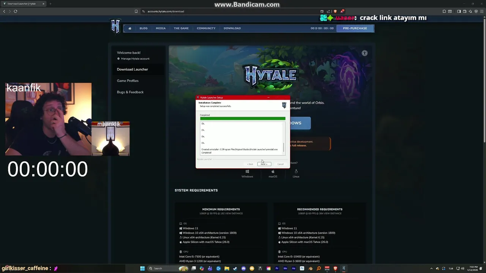
Task: Click the PRE-PURCHASE button
Action: click(x=355, y=28)
